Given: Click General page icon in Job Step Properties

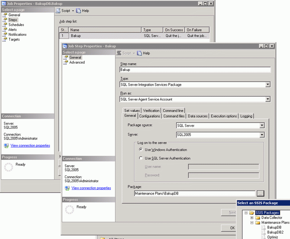Looking at the screenshot, I should [66, 57].
